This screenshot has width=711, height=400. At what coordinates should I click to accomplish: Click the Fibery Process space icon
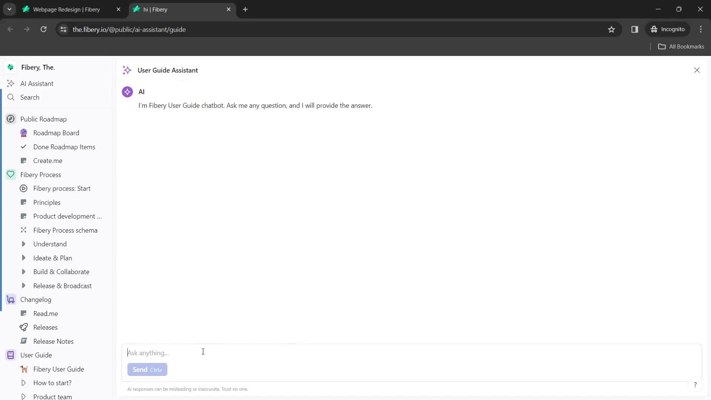(x=11, y=174)
